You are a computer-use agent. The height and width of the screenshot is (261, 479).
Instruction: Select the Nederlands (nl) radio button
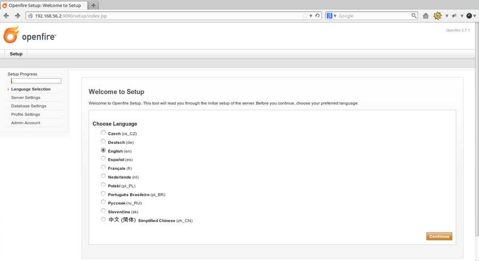(103, 176)
